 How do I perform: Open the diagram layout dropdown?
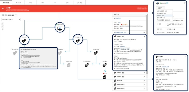[x=11, y=20]
